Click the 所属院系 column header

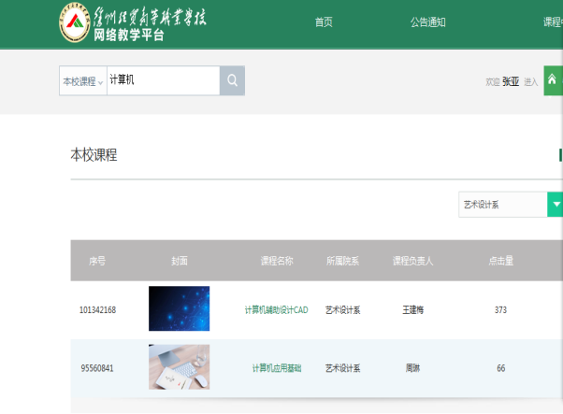click(x=342, y=261)
